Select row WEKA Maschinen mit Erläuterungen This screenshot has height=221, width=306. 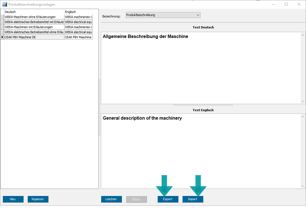coord(34,27)
